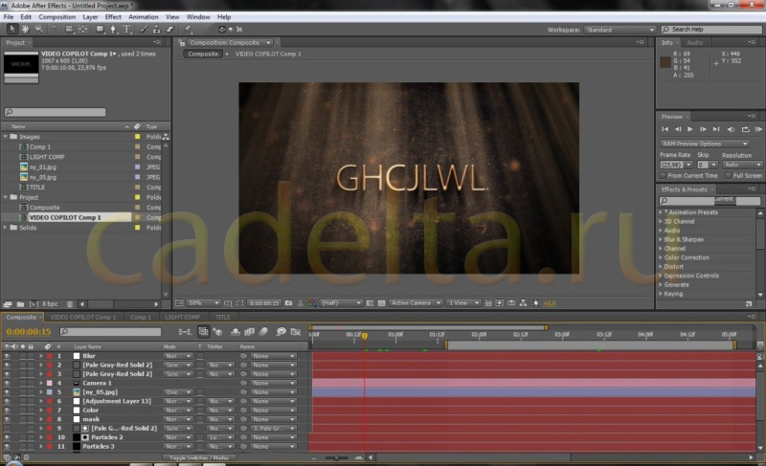766x466 pixels.
Task: Open the 50% magnification dropdown
Action: pyautogui.click(x=203, y=303)
